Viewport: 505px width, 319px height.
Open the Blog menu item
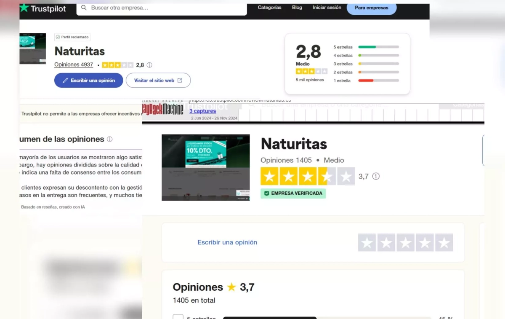[x=297, y=8]
